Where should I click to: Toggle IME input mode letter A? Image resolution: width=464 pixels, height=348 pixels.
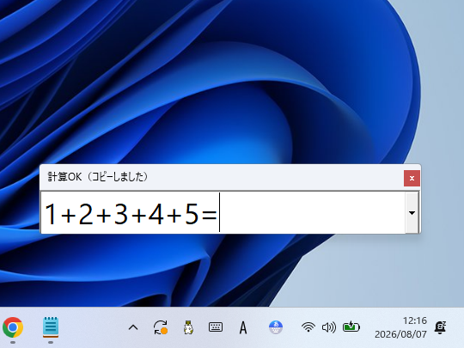[x=243, y=327]
